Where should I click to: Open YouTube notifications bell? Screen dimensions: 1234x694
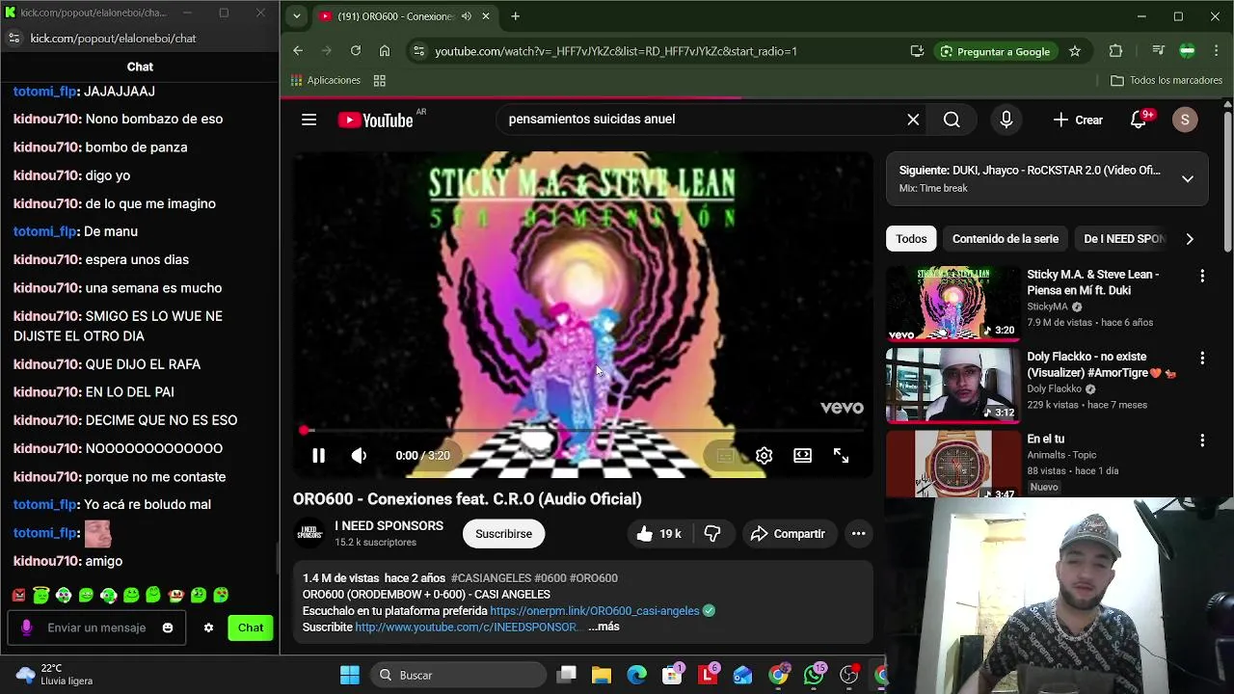pos(1139,120)
